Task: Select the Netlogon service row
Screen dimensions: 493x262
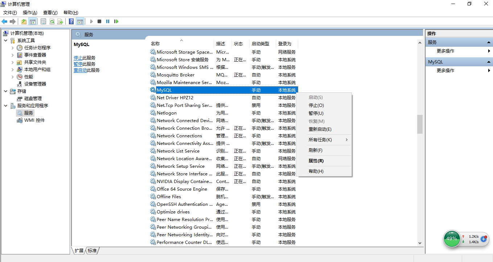Action: click(x=223, y=113)
